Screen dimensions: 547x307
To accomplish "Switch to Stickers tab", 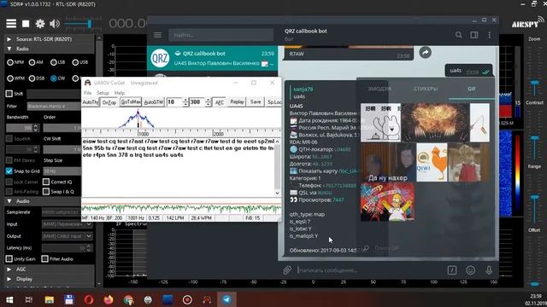I will tap(426, 89).
